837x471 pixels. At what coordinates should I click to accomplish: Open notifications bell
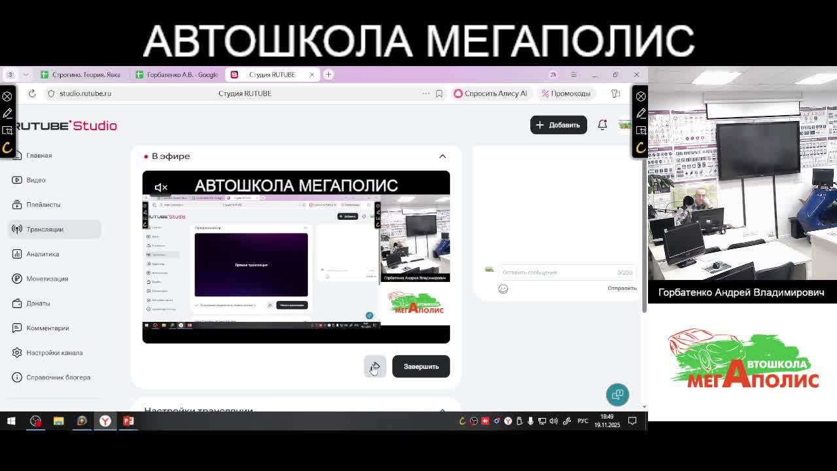pyautogui.click(x=602, y=125)
